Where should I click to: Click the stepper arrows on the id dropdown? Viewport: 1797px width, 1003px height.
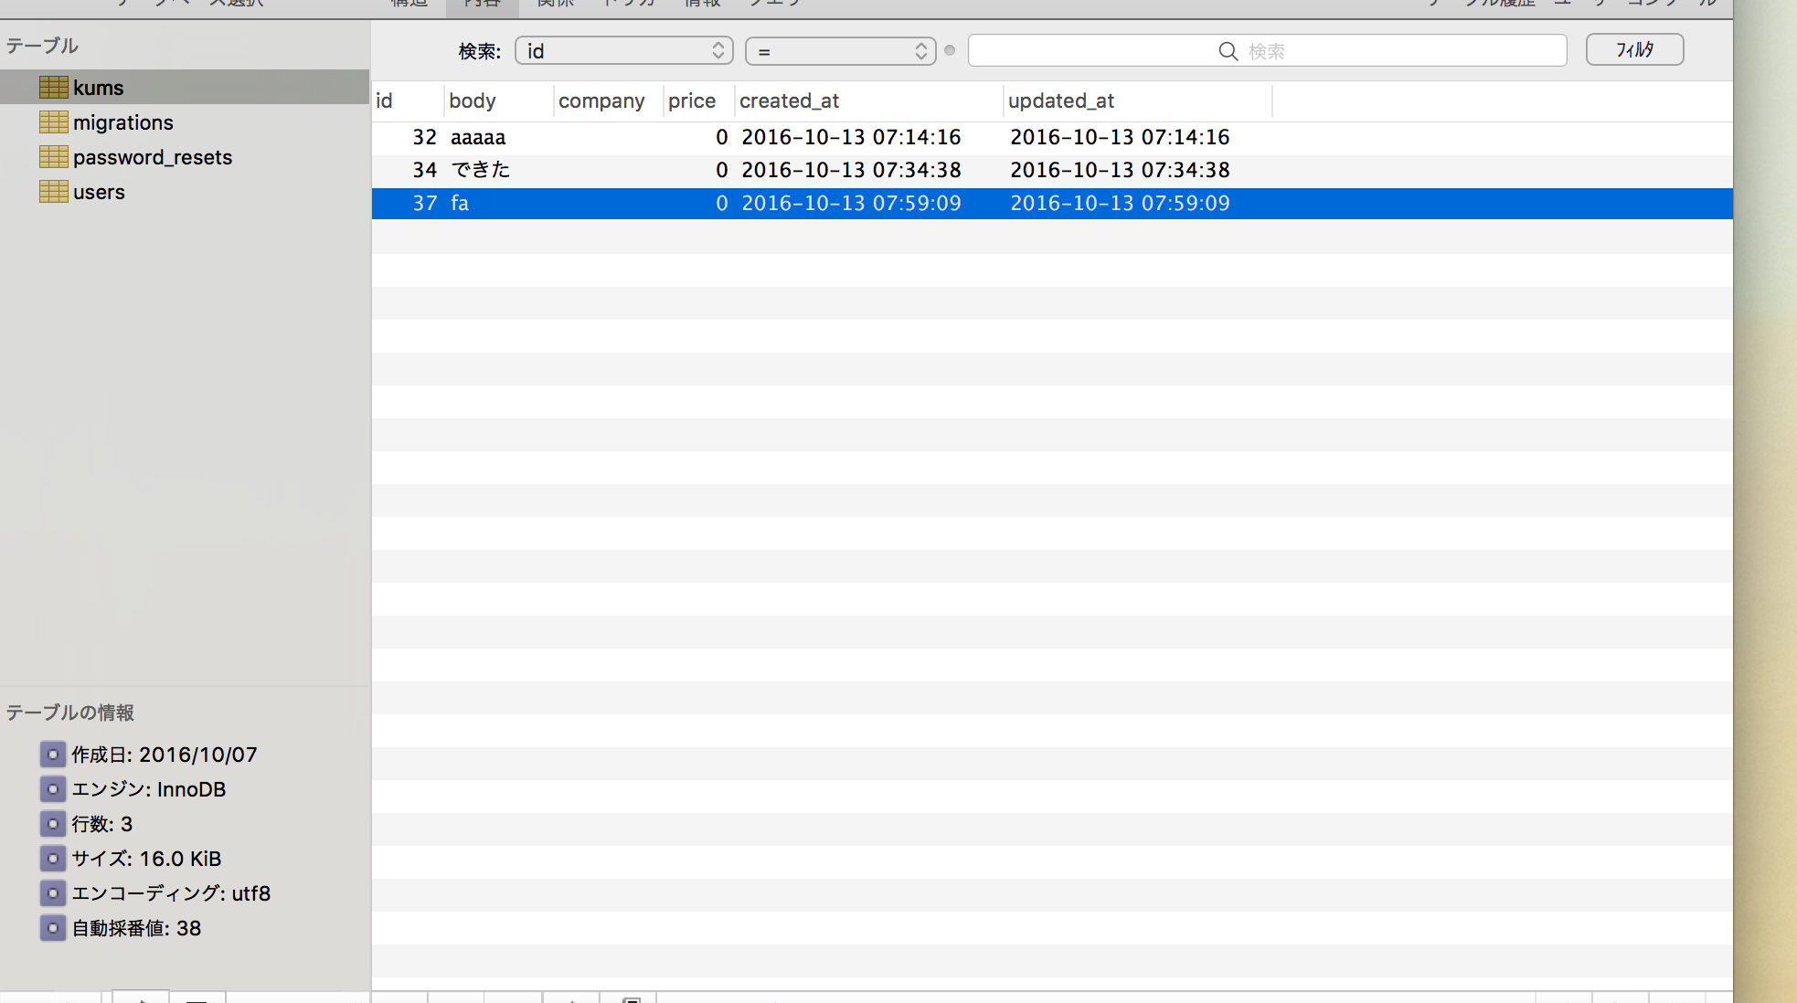coord(719,51)
